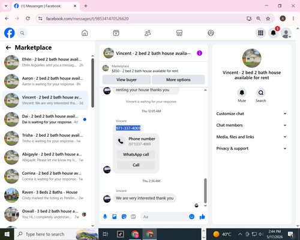Open Chrome three-dot menu

pos(293,19)
